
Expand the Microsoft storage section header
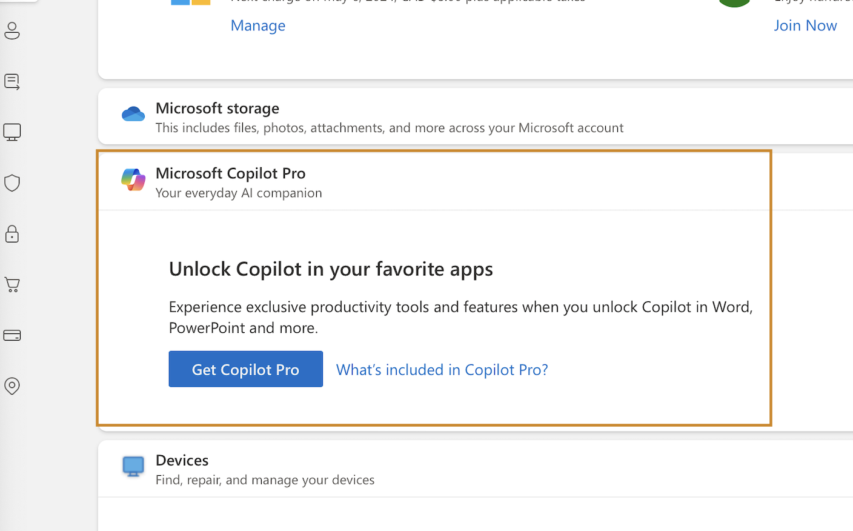476,116
